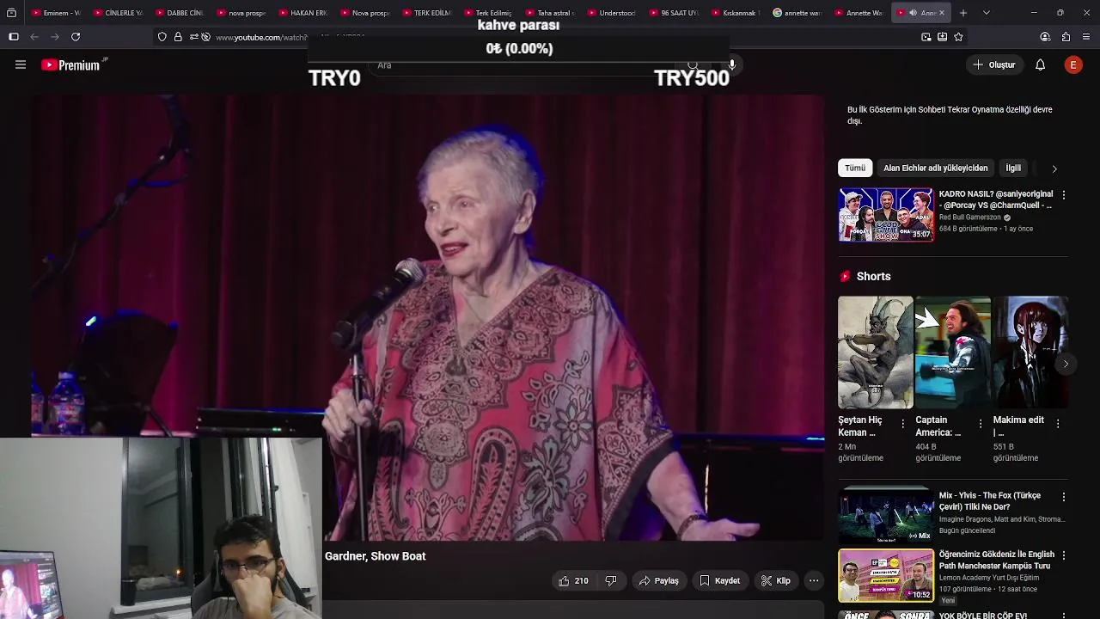Click the Paylaş share button
Viewport: 1100px width, 619px height.
[658, 580]
